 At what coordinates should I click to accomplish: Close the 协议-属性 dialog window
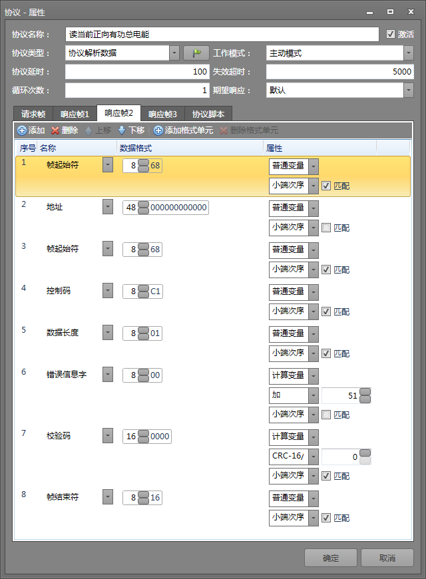411,12
